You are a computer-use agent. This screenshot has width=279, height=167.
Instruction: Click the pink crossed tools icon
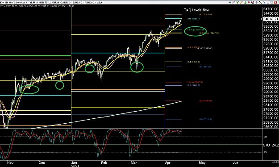[234, 2]
